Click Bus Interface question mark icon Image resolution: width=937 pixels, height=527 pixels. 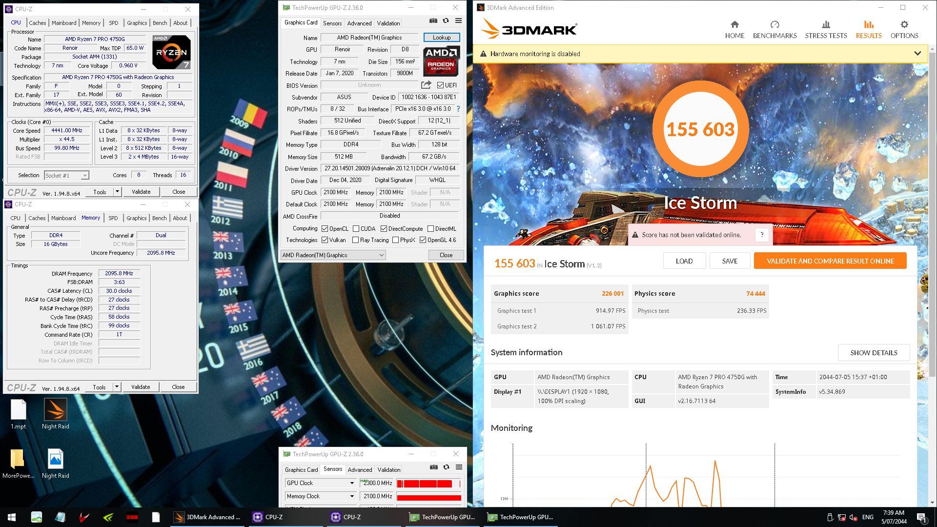click(x=458, y=109)
